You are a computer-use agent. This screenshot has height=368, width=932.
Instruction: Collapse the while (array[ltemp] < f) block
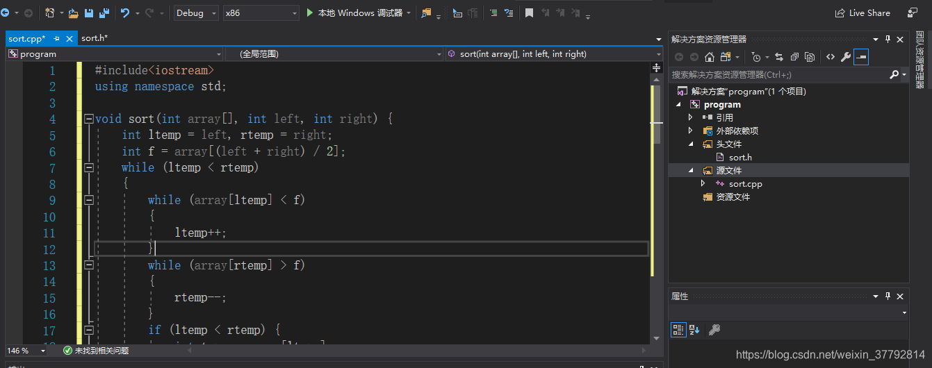(x=89, y=200)
